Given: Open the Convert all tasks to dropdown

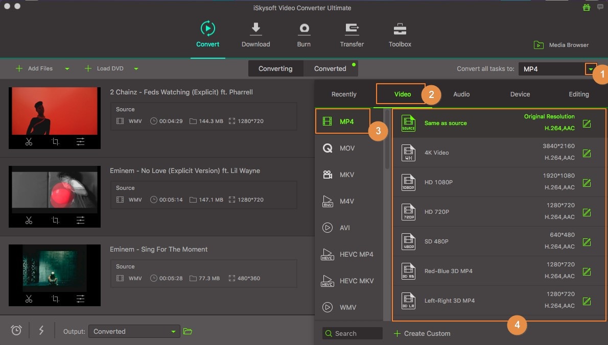Looking at the screenshot, I should (x=591, y=69).
